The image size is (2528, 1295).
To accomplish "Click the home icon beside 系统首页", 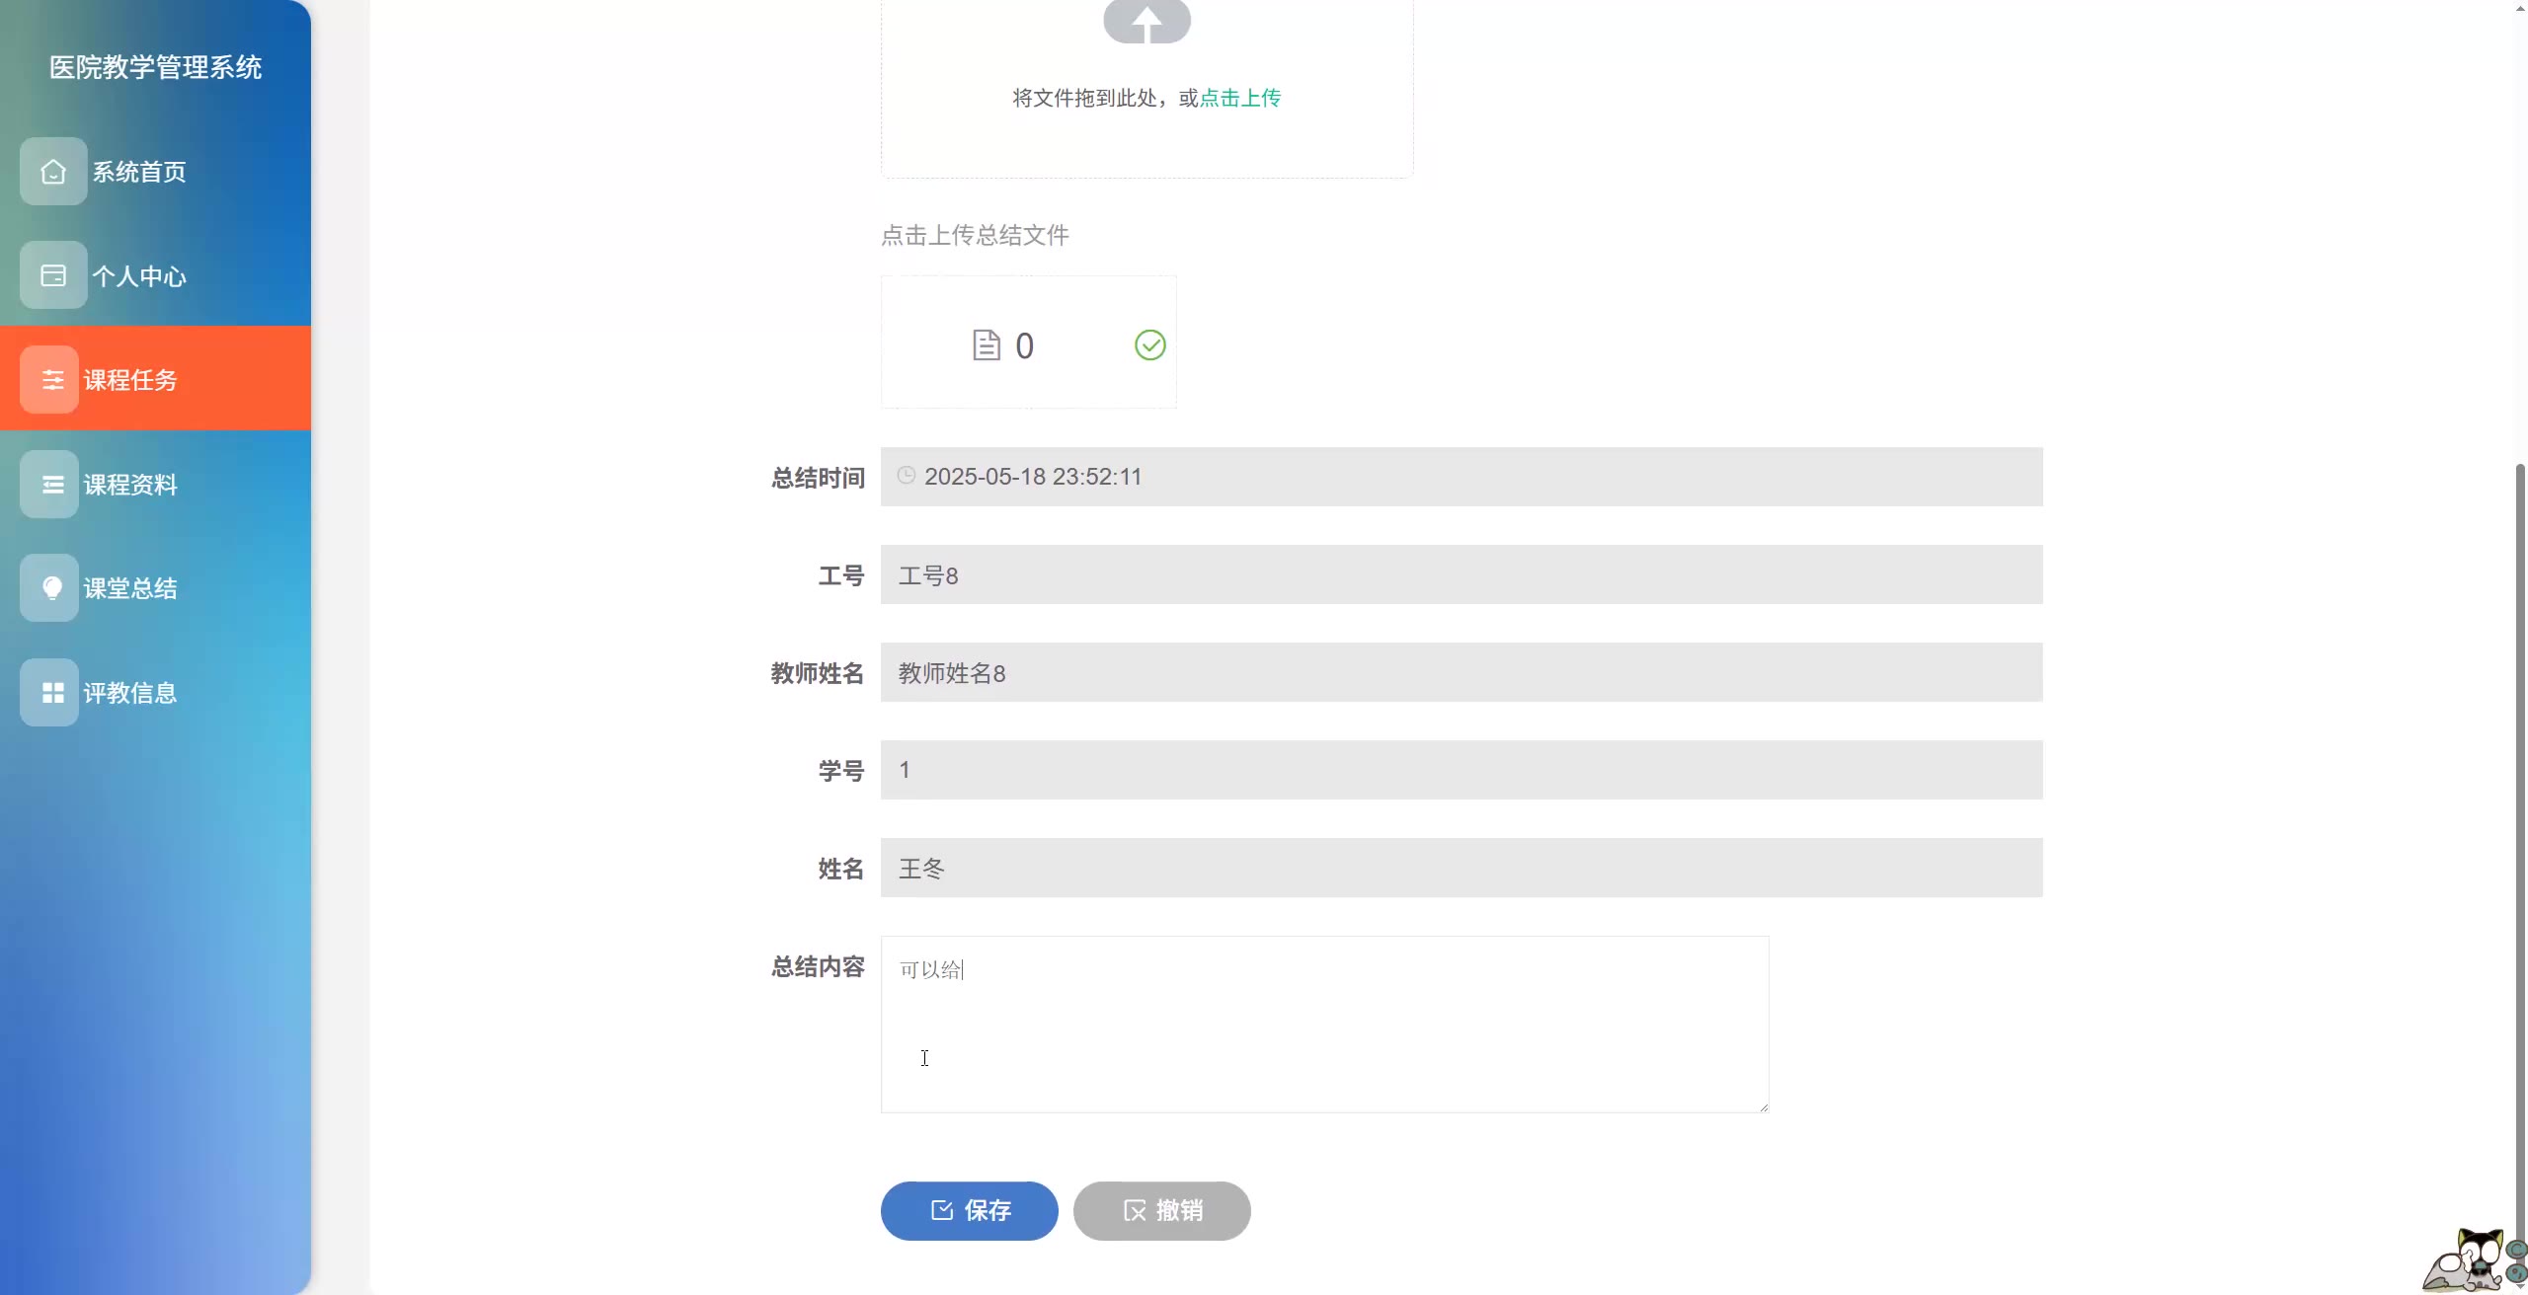I will click(x=53, y=172).
